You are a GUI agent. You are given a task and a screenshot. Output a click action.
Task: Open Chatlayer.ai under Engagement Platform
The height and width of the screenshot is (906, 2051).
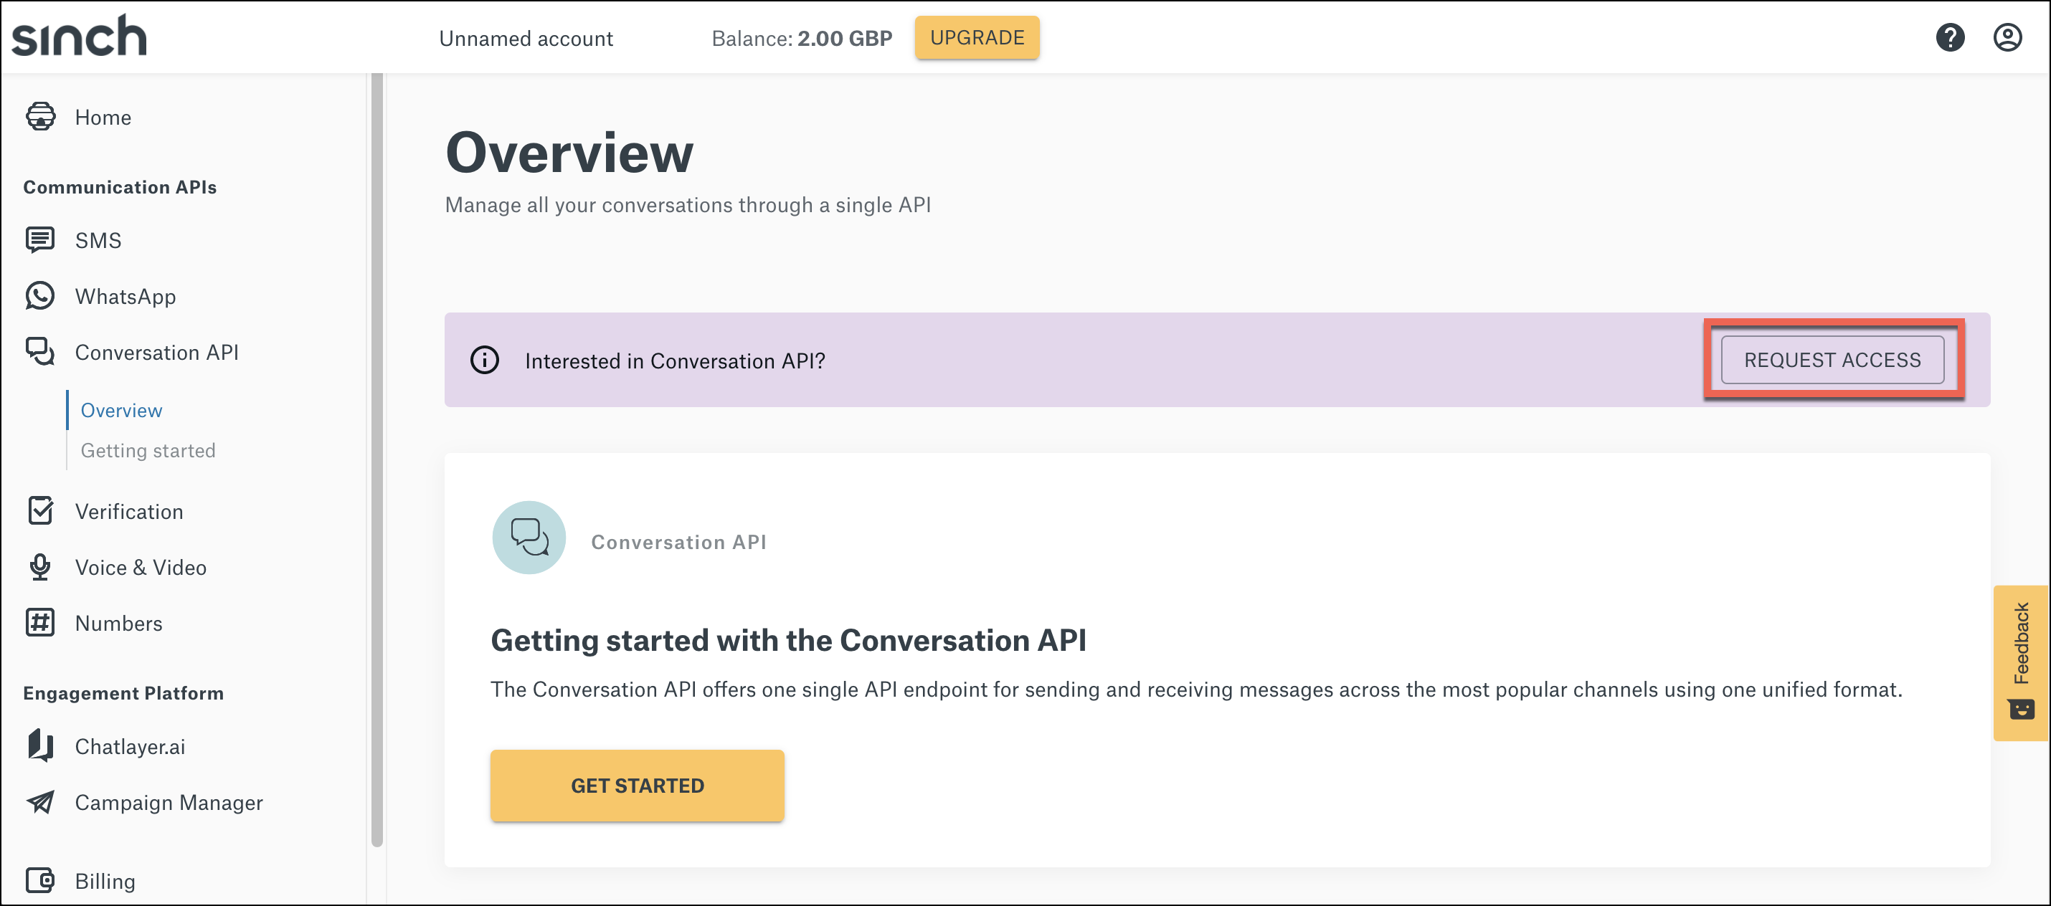130,746
